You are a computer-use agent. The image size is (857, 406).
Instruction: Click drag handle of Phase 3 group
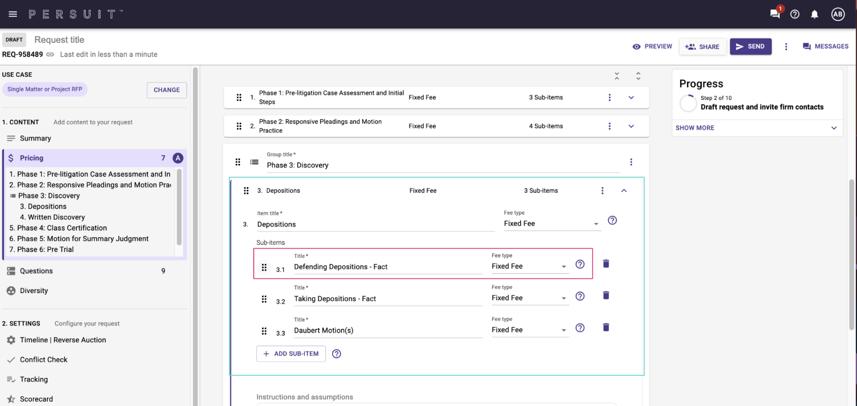(x=238, y=162)
